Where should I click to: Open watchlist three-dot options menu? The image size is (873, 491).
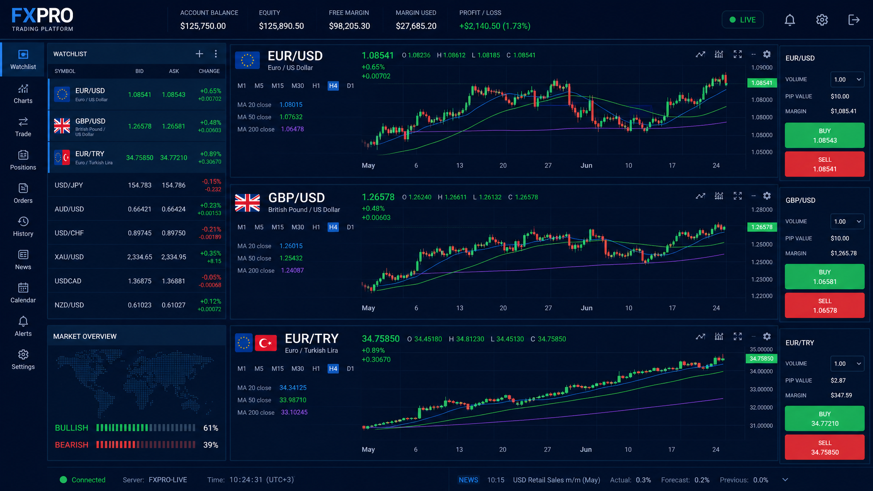click(216, 54)
